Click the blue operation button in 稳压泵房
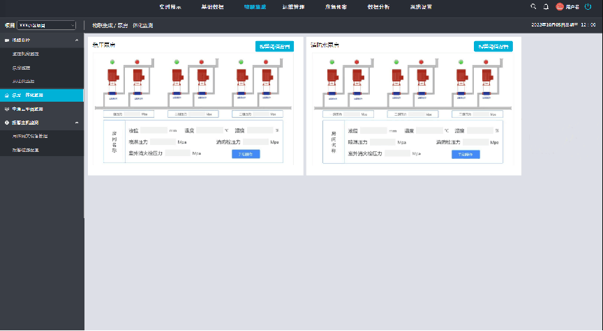 pos(246,154)
